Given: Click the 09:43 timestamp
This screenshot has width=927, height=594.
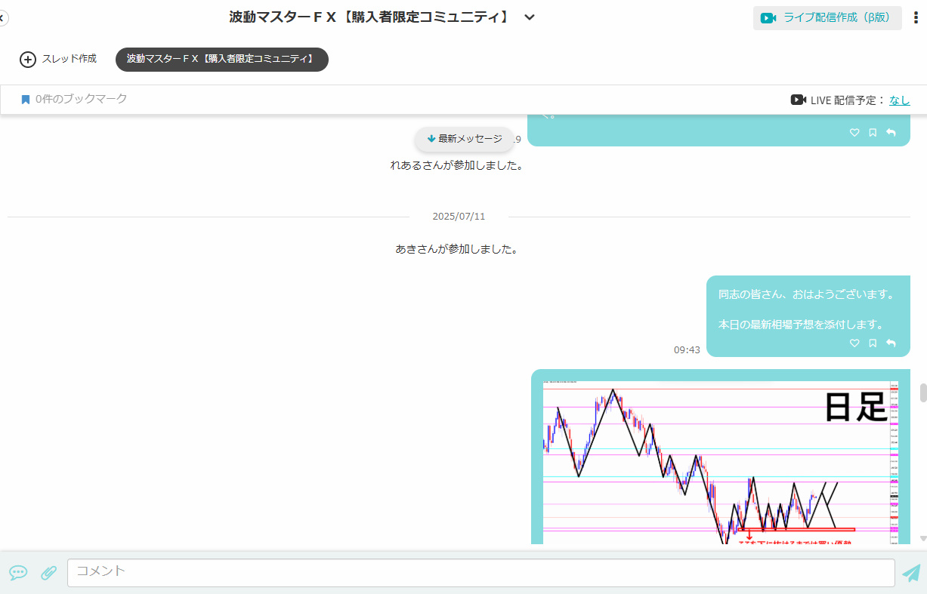Looking at the screenshot, I should [687, 350].
